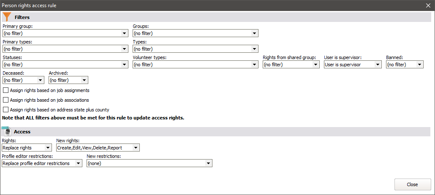Enable assign rights based on job assignments

coord(6,90)
